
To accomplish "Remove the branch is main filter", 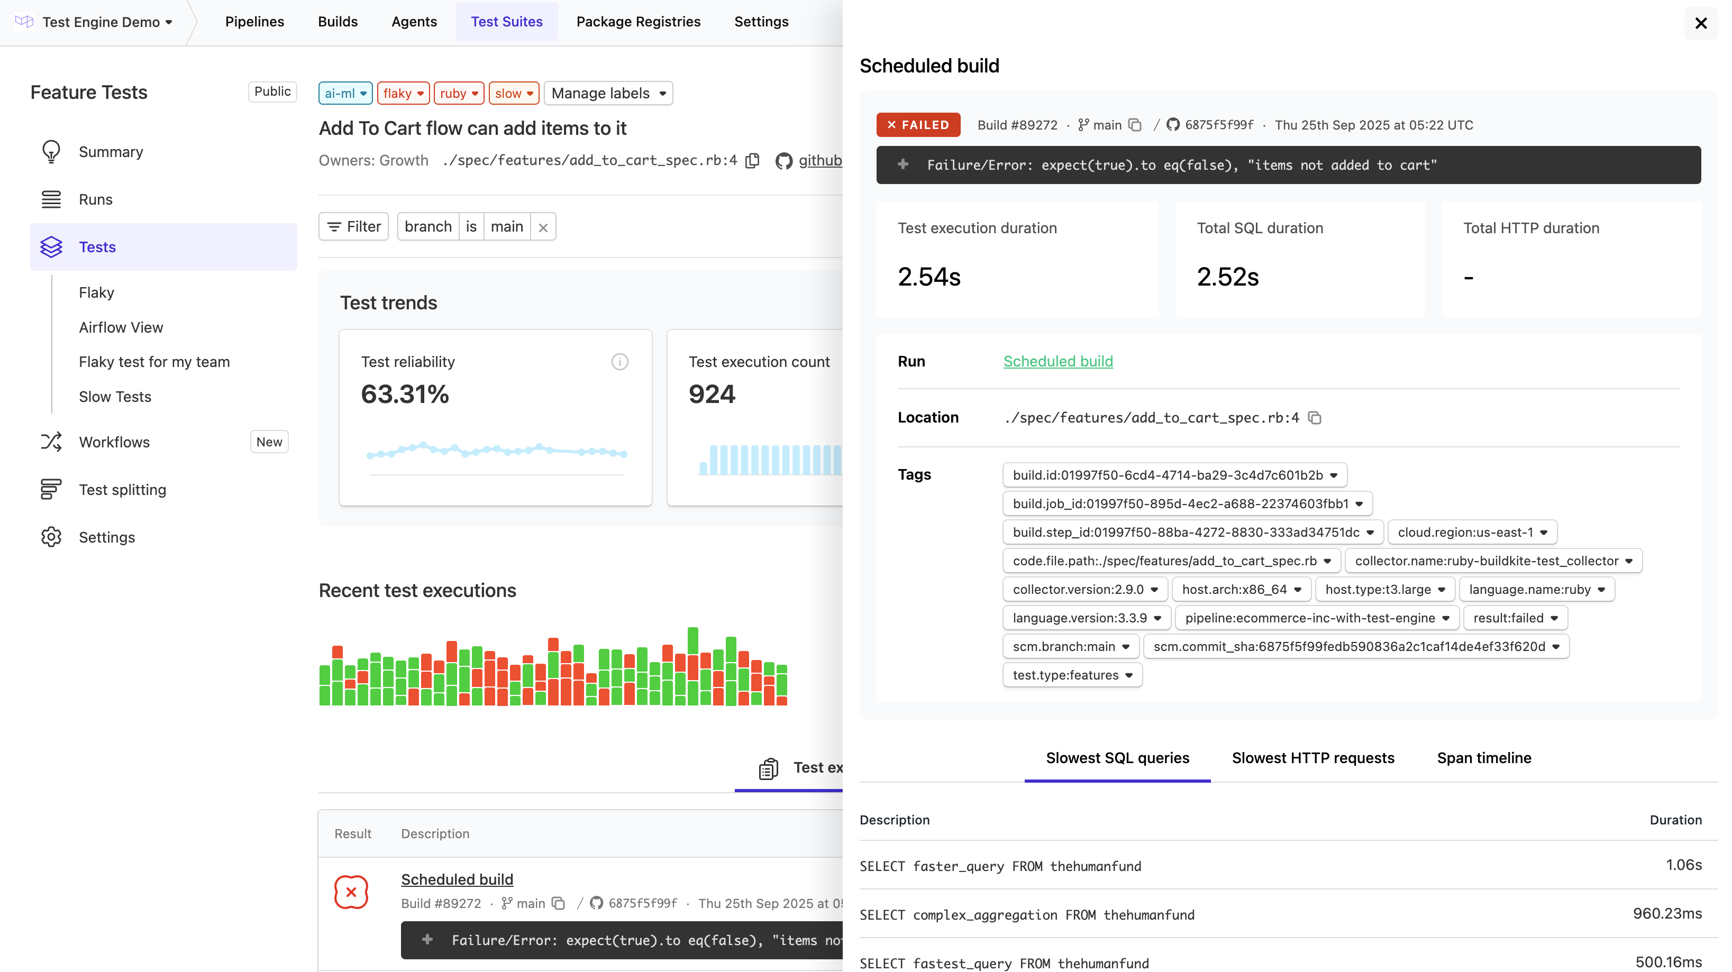I will pyautogui.click(x=543, y=227).
